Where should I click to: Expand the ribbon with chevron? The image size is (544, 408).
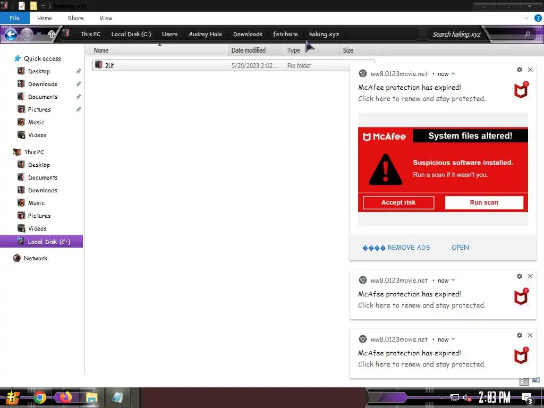tap(526, 18)
